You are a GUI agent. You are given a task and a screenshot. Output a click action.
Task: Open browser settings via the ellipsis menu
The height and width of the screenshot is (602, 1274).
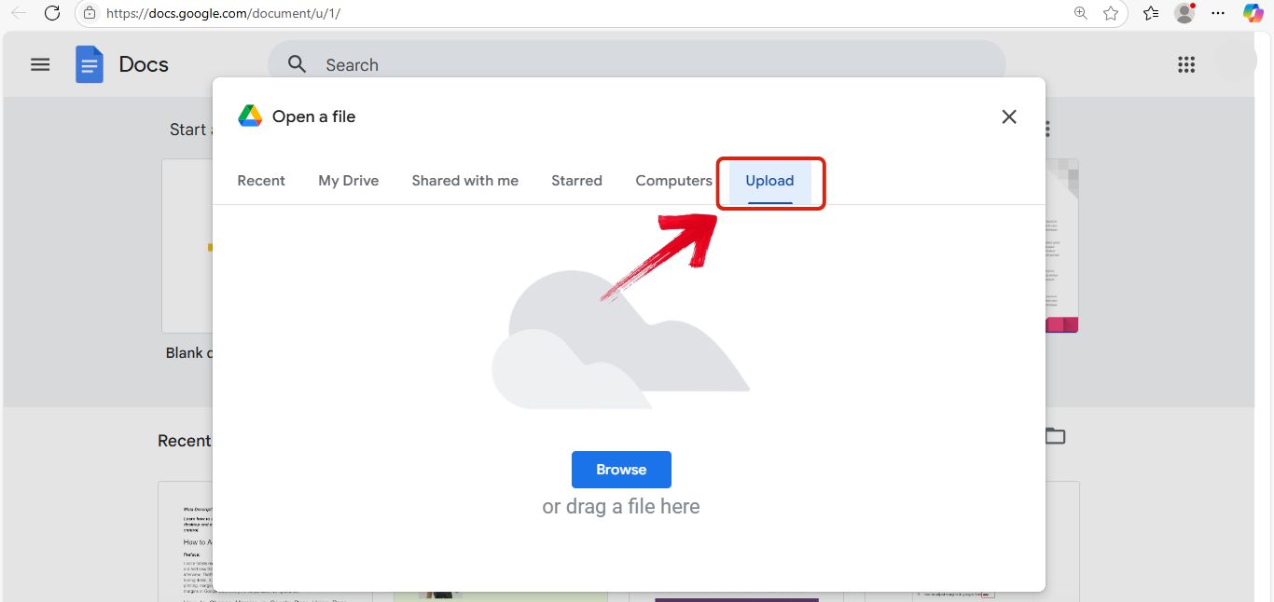coord(1218,13)
